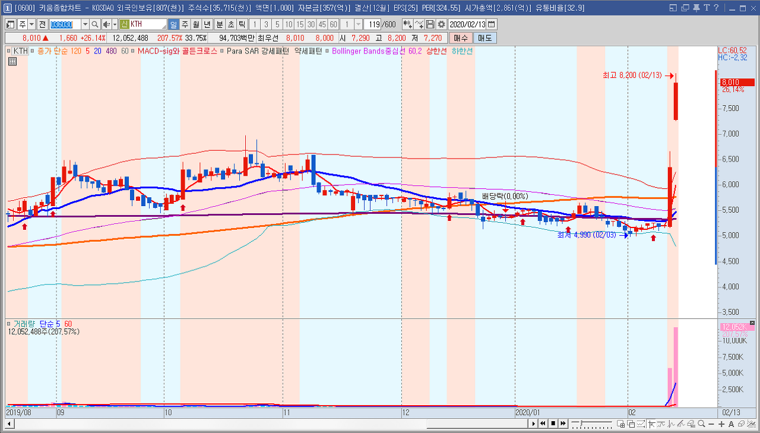Click the stock code input field 036030
760x433 pixels.
[65, 24]
